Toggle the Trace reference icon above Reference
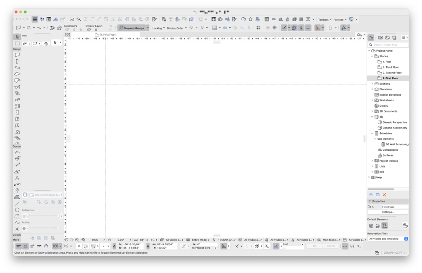 point(25,194)
